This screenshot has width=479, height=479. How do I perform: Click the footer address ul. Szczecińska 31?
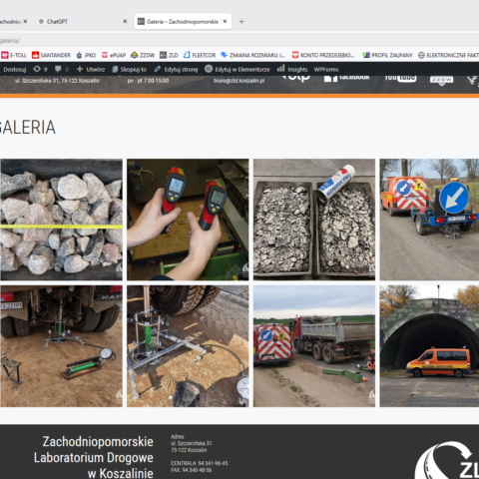192,443
